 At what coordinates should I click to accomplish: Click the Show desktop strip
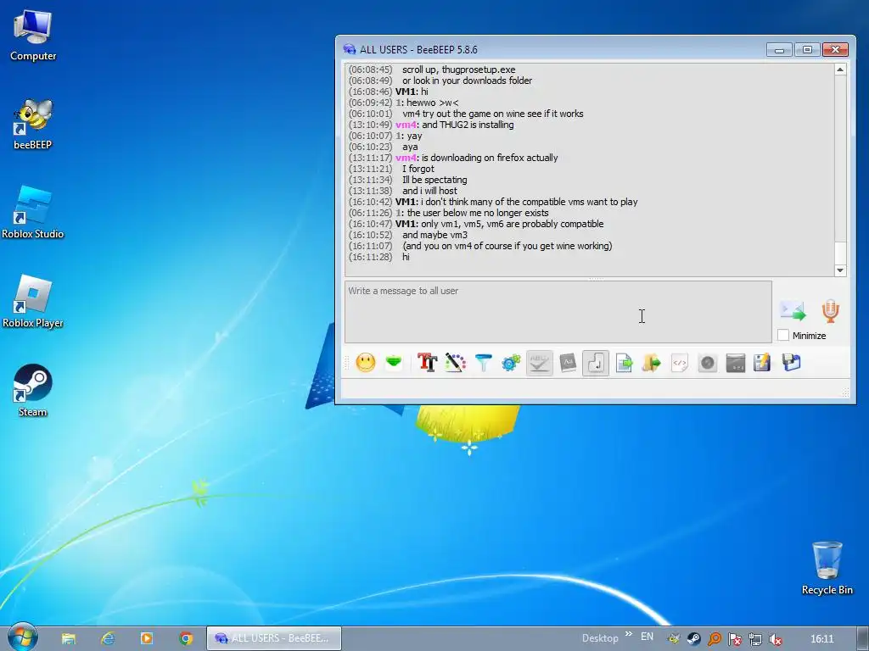point(863,638)
